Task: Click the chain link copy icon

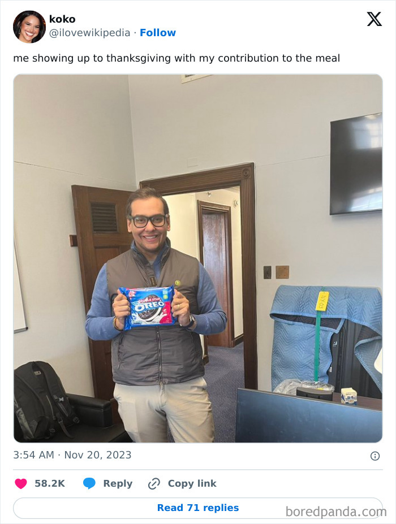Action: (x=154, y=483)
